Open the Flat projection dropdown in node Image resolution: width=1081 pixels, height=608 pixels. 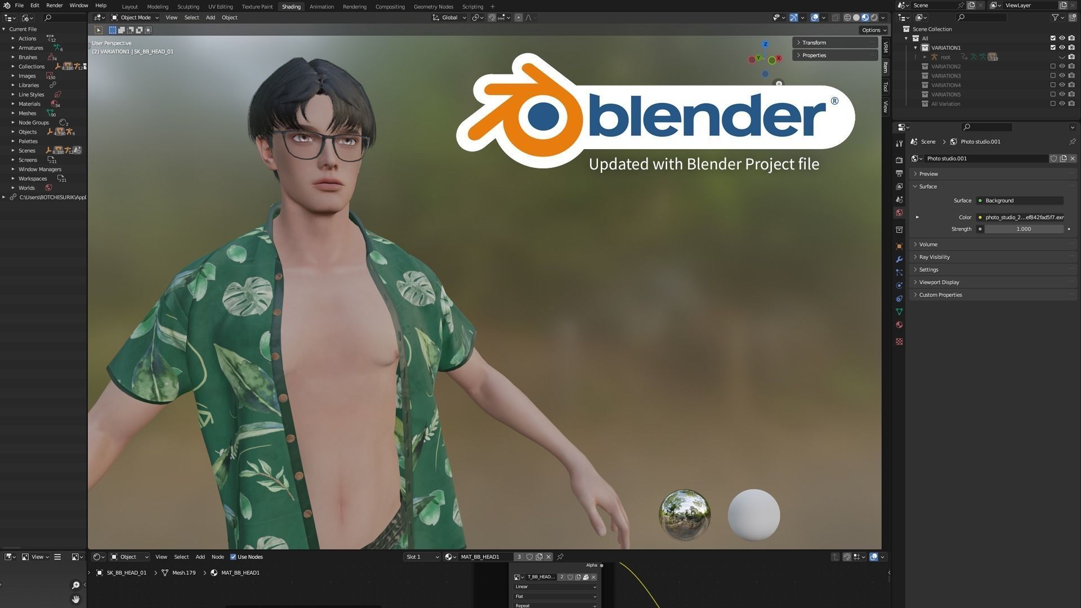tap(555, 596)
